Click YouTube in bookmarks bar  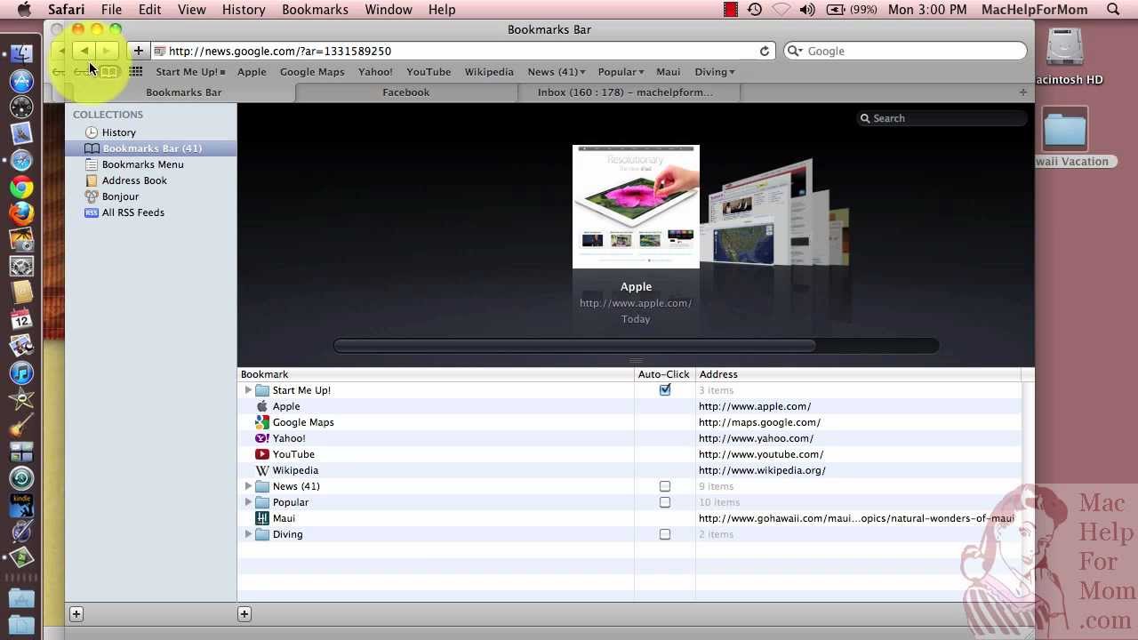[429, 72]
